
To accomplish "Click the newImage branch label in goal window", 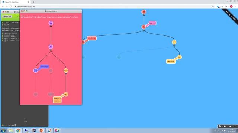I will coord(44,66).
